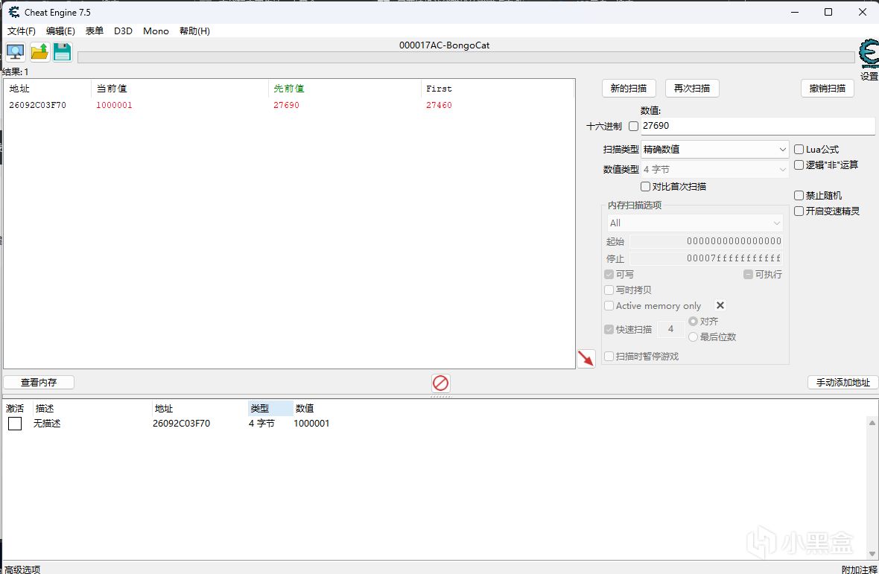This screenshot has height=574, width=879.
Task: Open a cheat table with folder icon
Action: point(39,52)
